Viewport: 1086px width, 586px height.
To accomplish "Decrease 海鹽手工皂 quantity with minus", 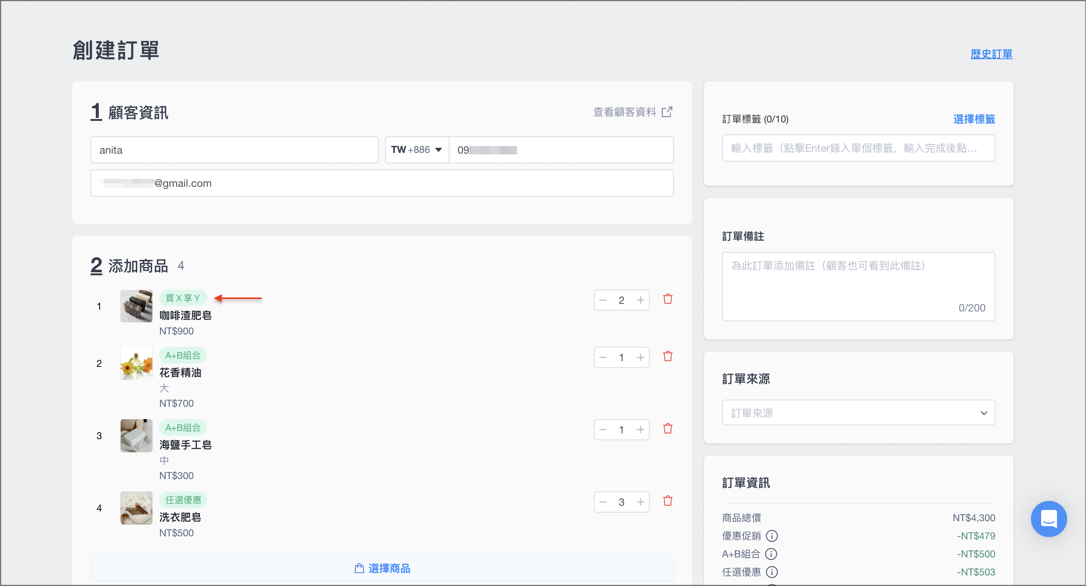I will tap(603, 430).
